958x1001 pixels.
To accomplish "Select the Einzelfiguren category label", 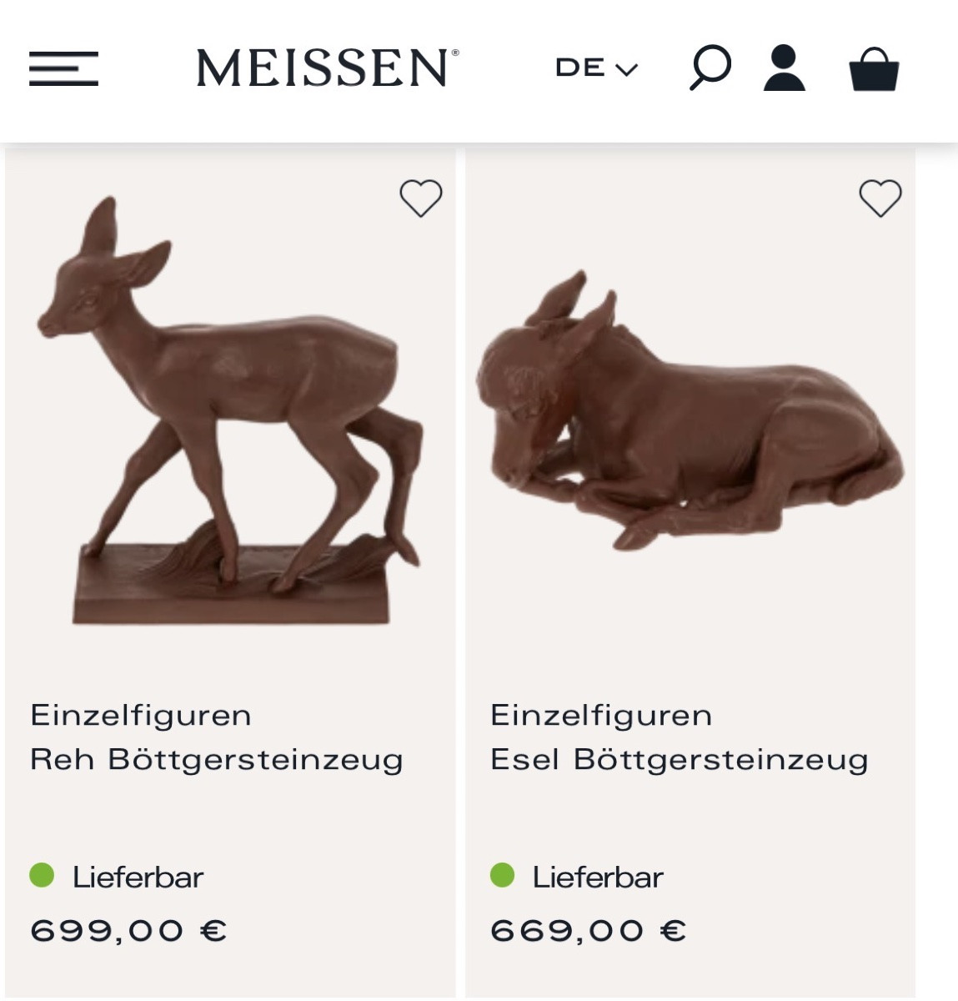I will (x=142, y=714).
